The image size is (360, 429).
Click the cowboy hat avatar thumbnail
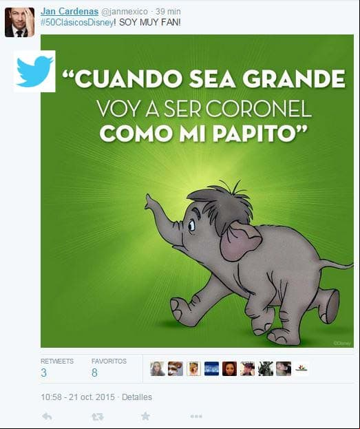coord(248,368)
